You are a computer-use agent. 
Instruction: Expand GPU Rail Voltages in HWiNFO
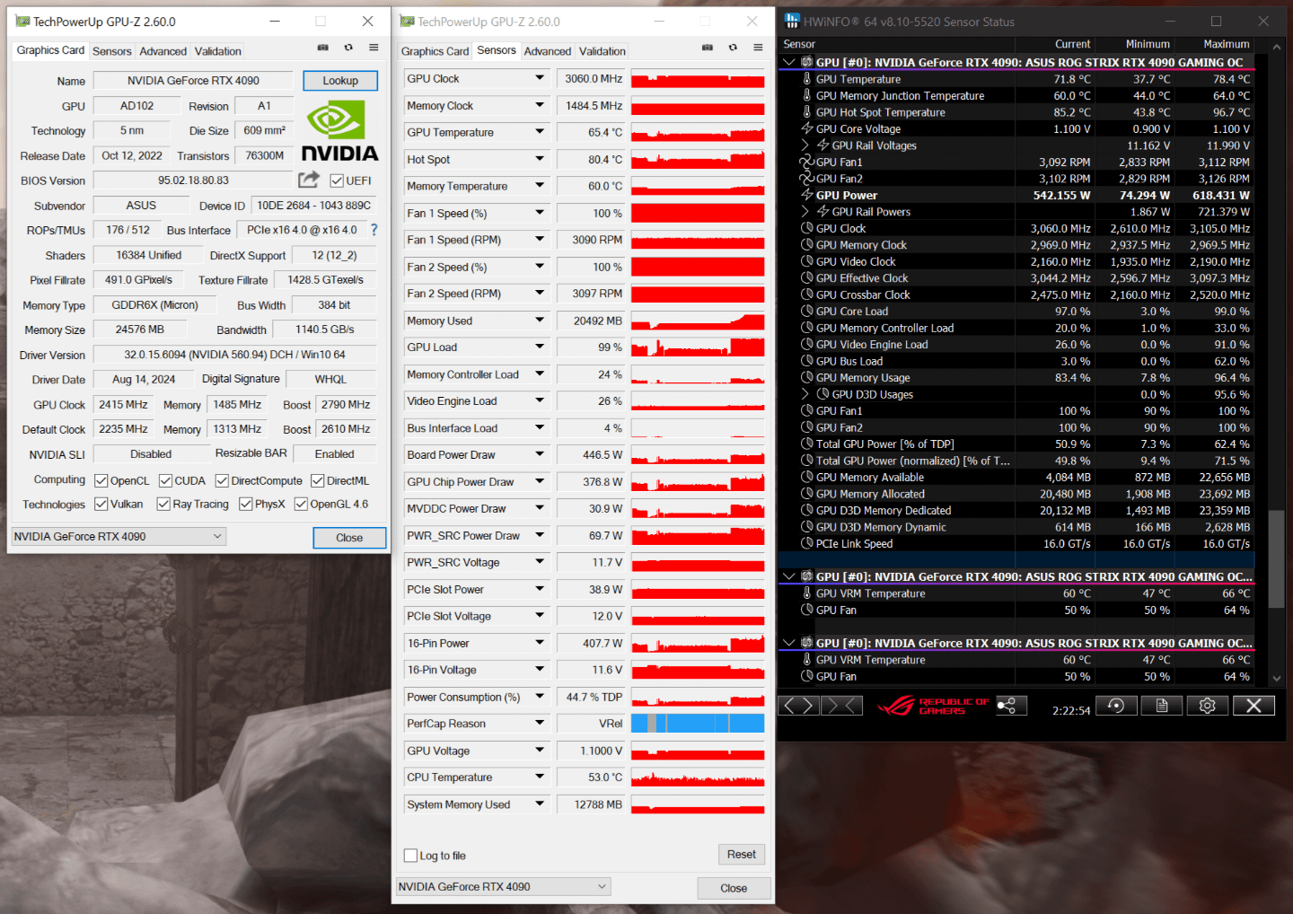805,145
